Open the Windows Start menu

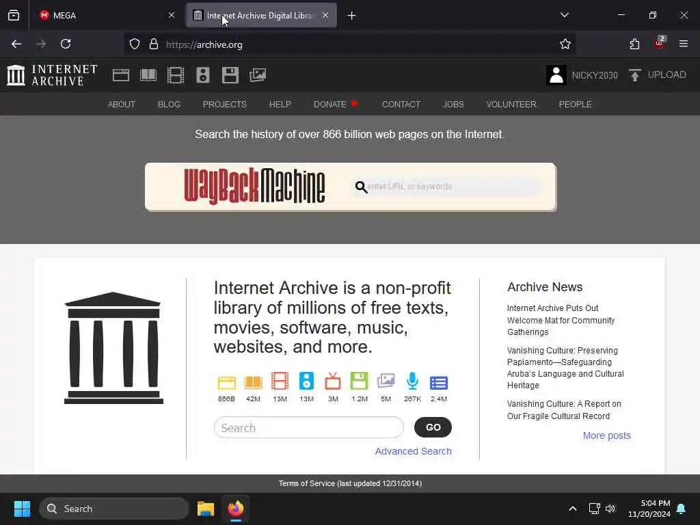[22, 509]
